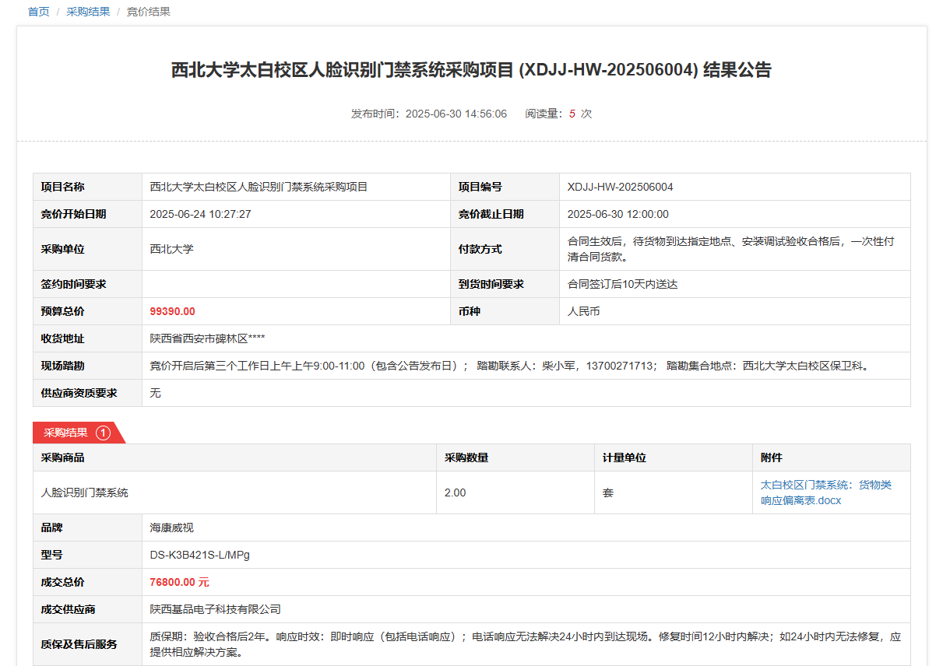The image size is (943, 666).
Task: Select the red 采购结果 tab
Action: (66, 433)
